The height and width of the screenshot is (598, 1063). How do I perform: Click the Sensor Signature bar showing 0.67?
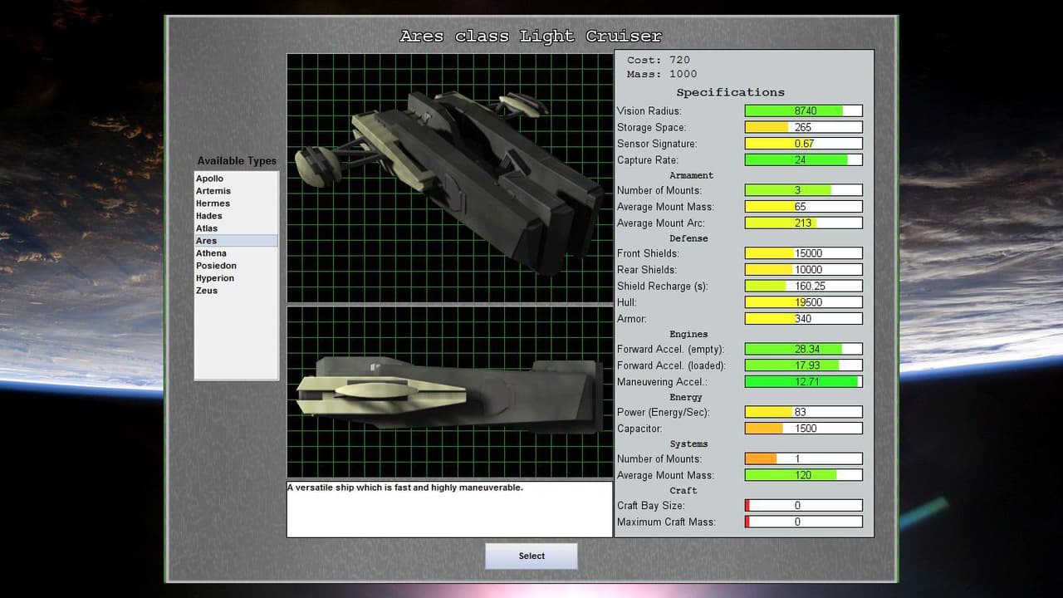tap(804, 144)
